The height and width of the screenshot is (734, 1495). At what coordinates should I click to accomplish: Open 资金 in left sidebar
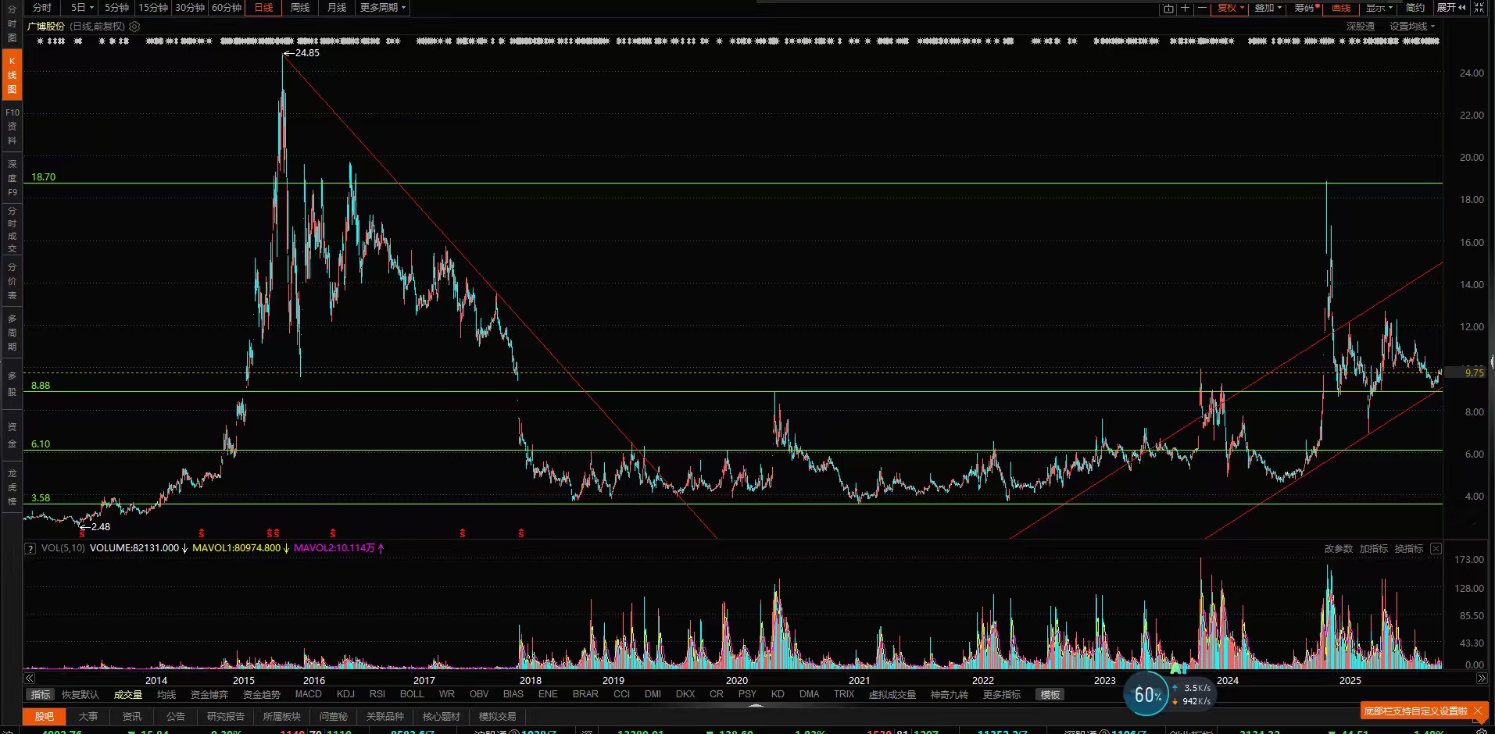(x=12, y=435)
